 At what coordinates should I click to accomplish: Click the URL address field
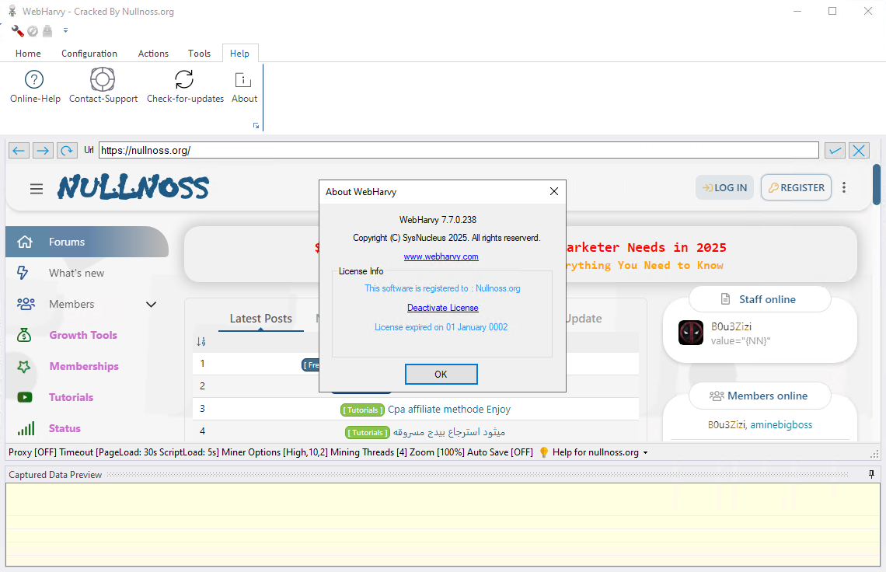tap(459, 150)
